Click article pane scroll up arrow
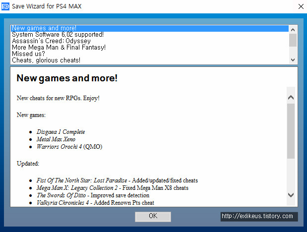Viewport: 307px width, 232px height. (291, 97)
